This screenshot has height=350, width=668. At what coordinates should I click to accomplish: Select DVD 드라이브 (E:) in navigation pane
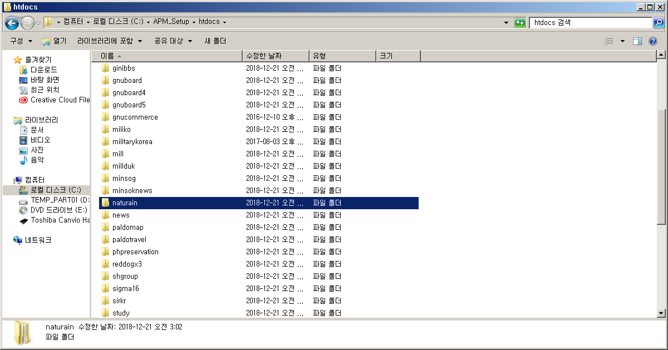point(59,210)
